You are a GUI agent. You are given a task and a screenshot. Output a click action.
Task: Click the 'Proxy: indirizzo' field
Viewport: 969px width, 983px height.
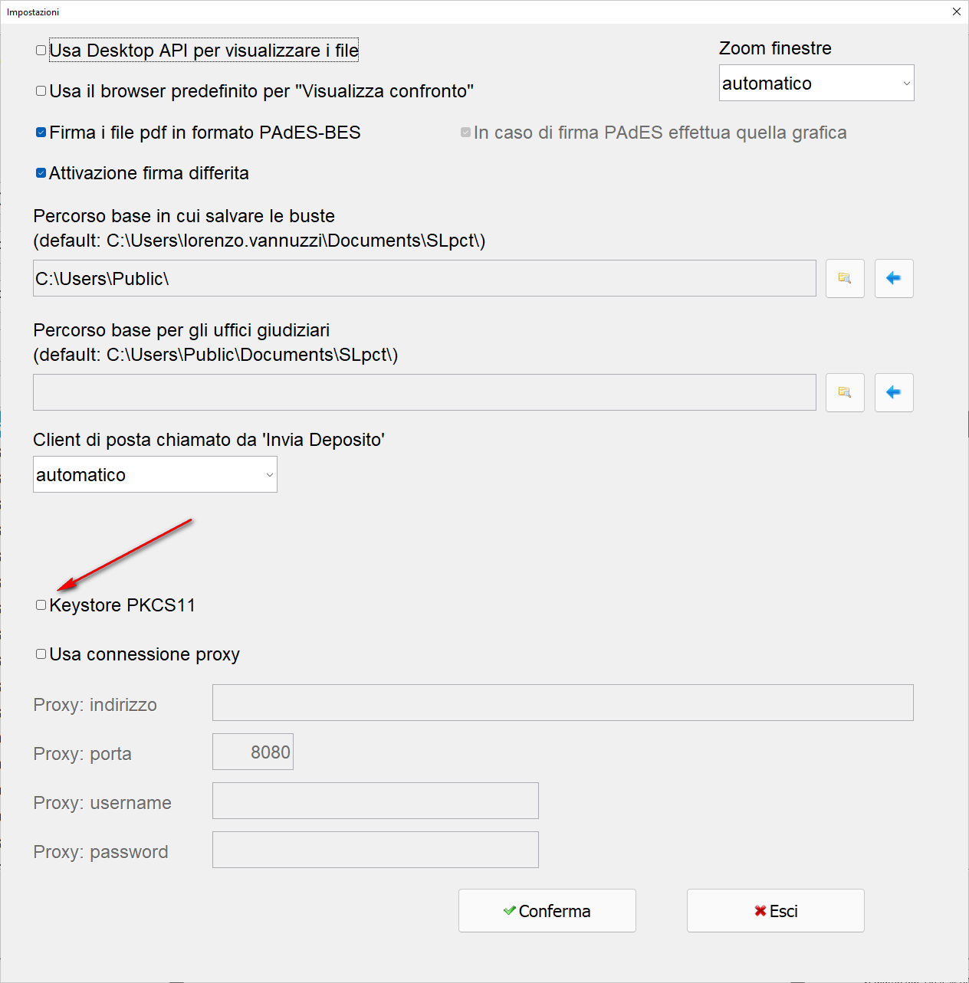[x=563, y=703]
